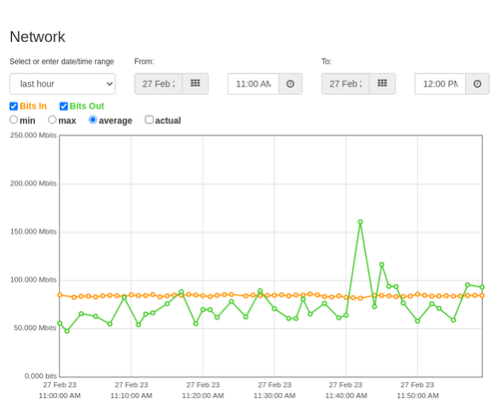Click the '50.000 Mbits' axis label

[35, 328]
